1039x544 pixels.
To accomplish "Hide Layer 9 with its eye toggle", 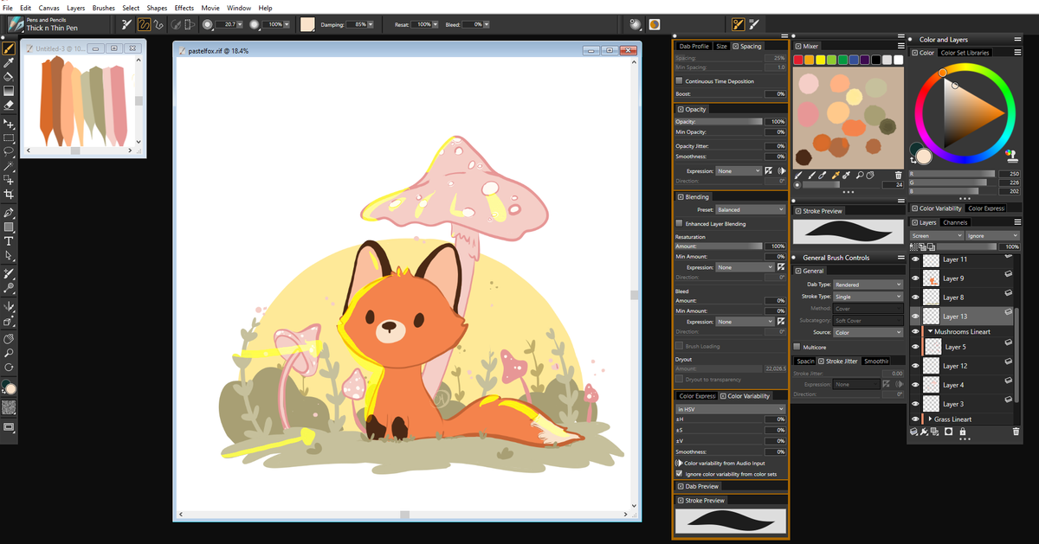I will (915, 278).
